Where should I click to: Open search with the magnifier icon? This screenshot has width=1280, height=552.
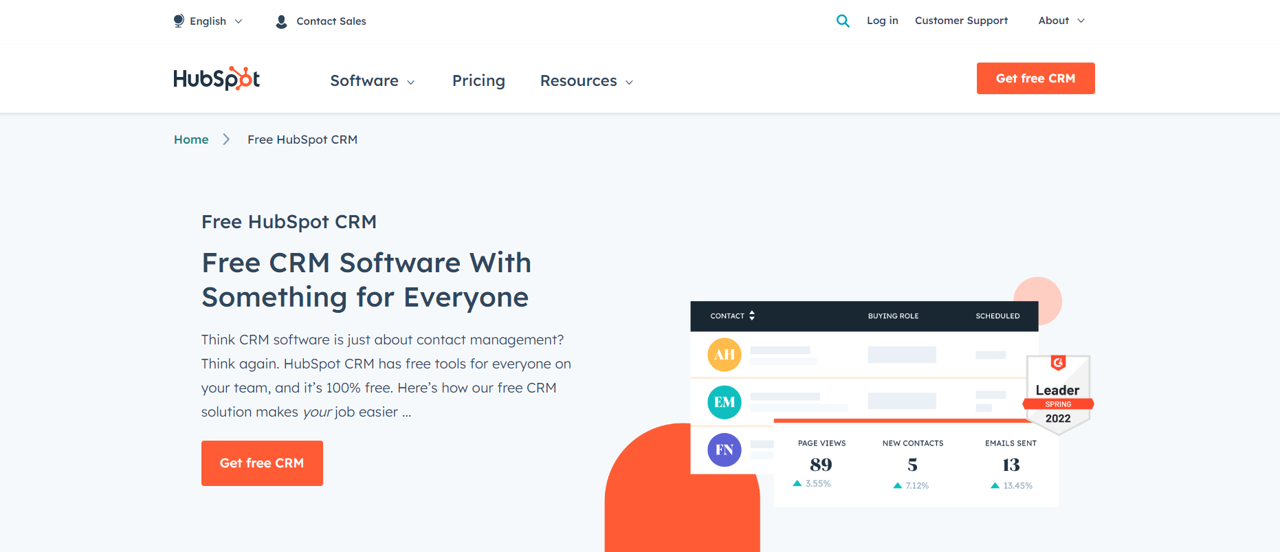click(843, 21)
